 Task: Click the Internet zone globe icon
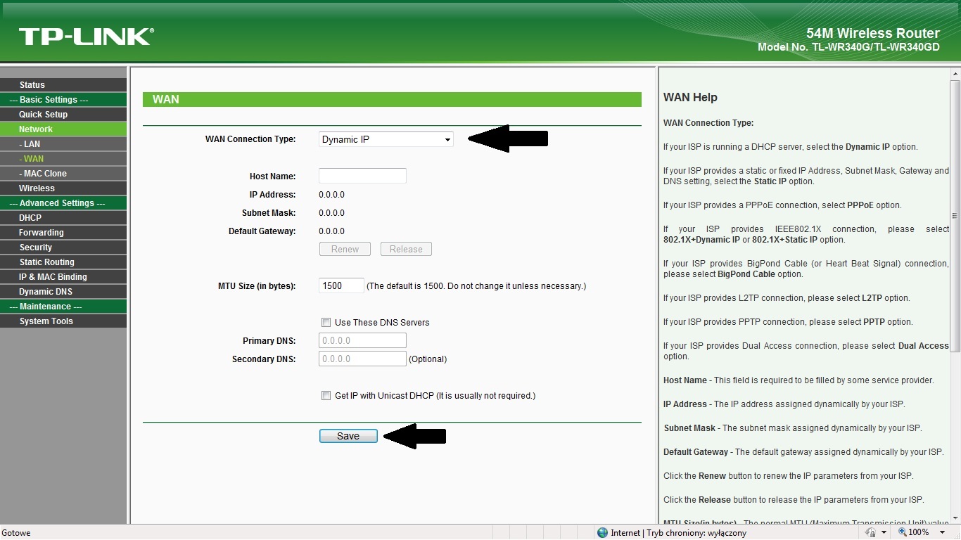pos(602,532)
